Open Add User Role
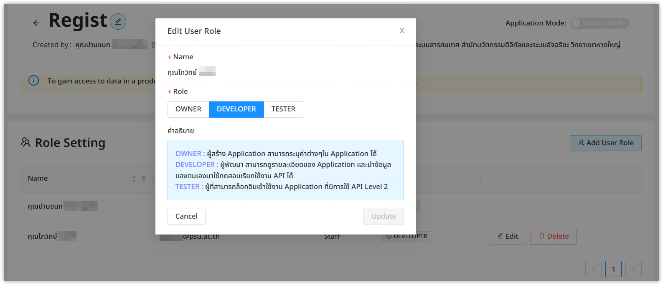Image resolution: width=663 pixels, height=285 pixels. pos(605,143)
